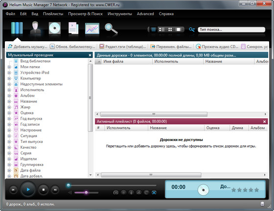Toggle repeat mode in player controls

146,192
